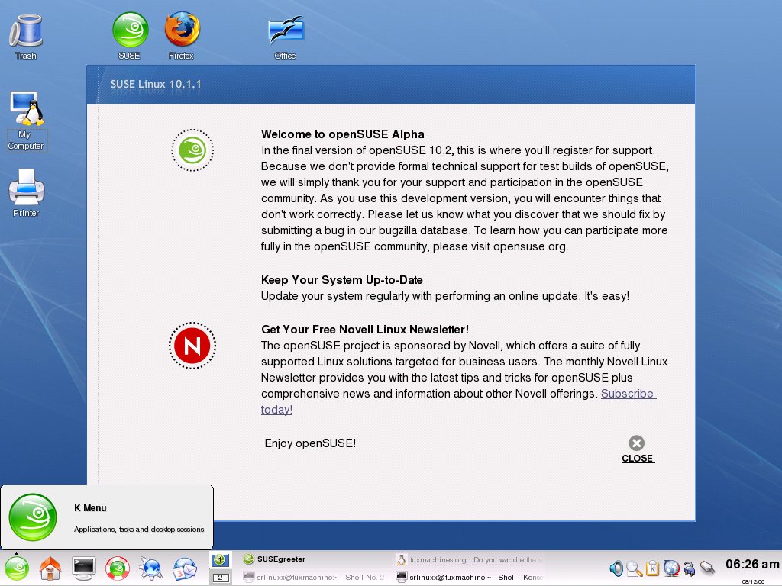Screen dimensions: 782x586
Task: Click the 'Keep Your System Up-to-Date' heading
Action: click(x=342, y=280)
